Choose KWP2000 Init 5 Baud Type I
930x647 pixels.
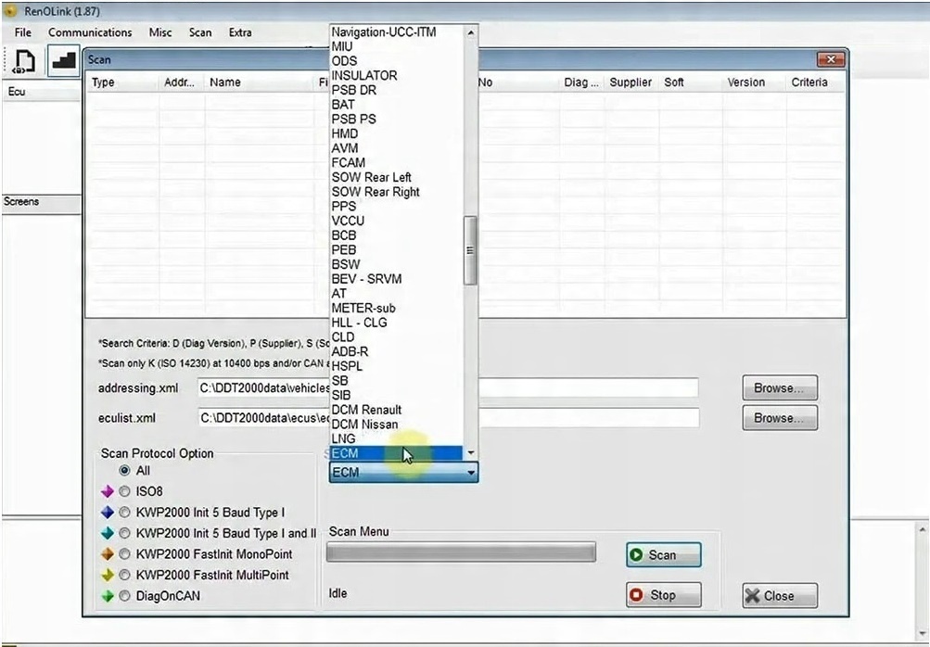pos(124,513)
